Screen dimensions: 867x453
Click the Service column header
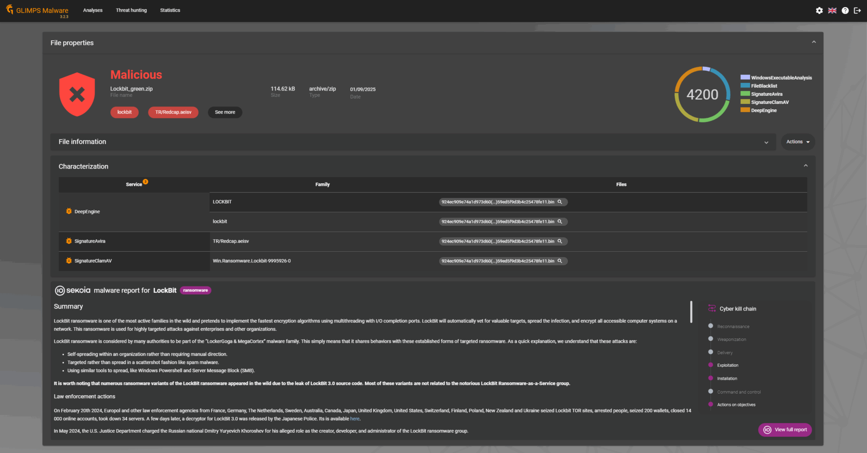coord(134,184)
